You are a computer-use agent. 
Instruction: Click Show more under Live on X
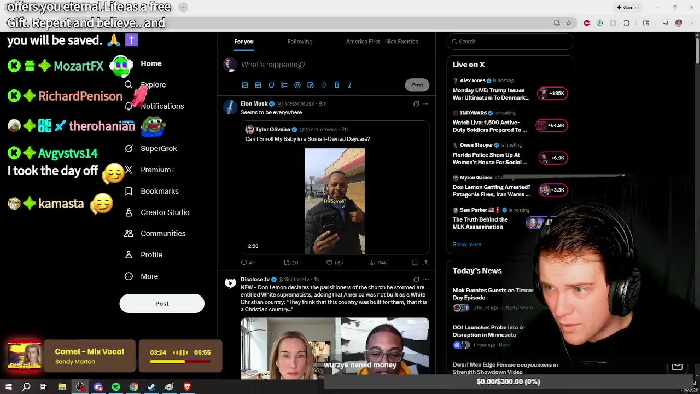pyautogui.click(x=466, y=245)
